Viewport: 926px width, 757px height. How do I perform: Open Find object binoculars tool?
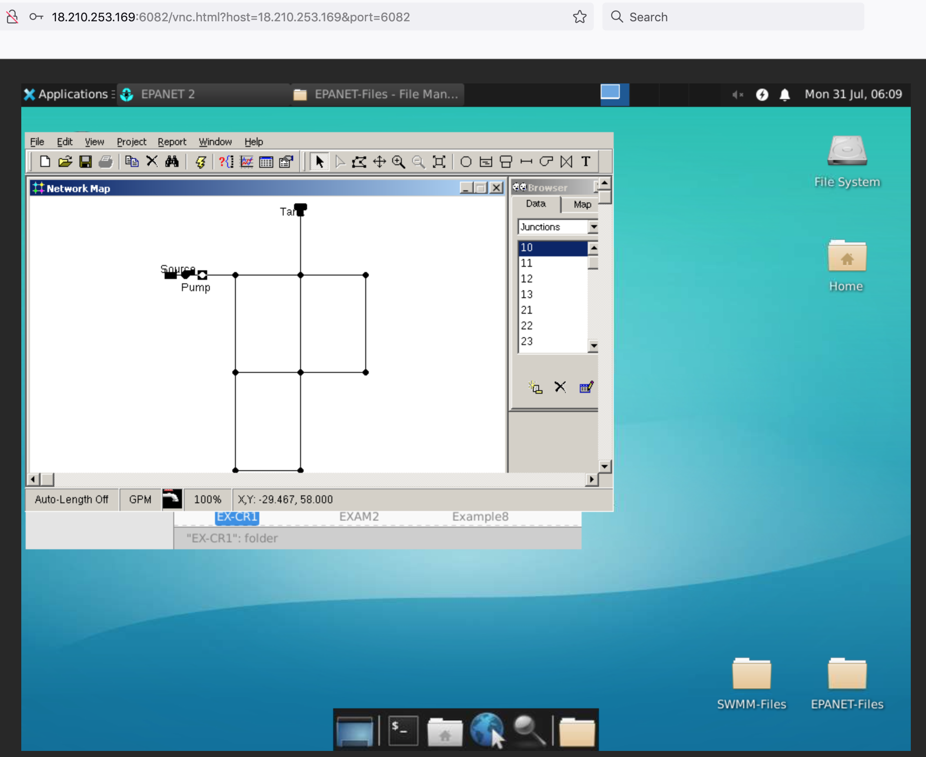click(172, 162)
